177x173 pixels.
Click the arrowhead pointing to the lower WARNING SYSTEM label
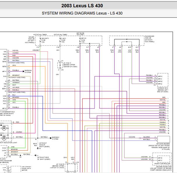(51, 138)
